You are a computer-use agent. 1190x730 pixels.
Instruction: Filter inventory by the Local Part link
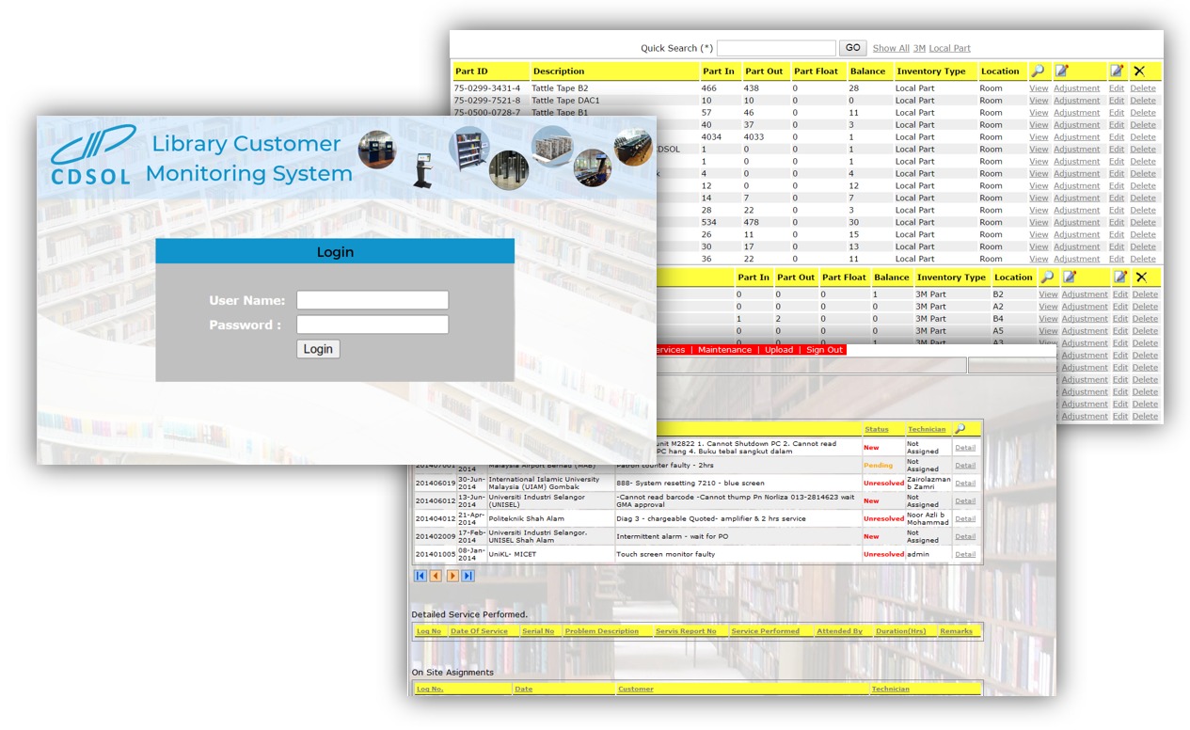click(949, 48)
